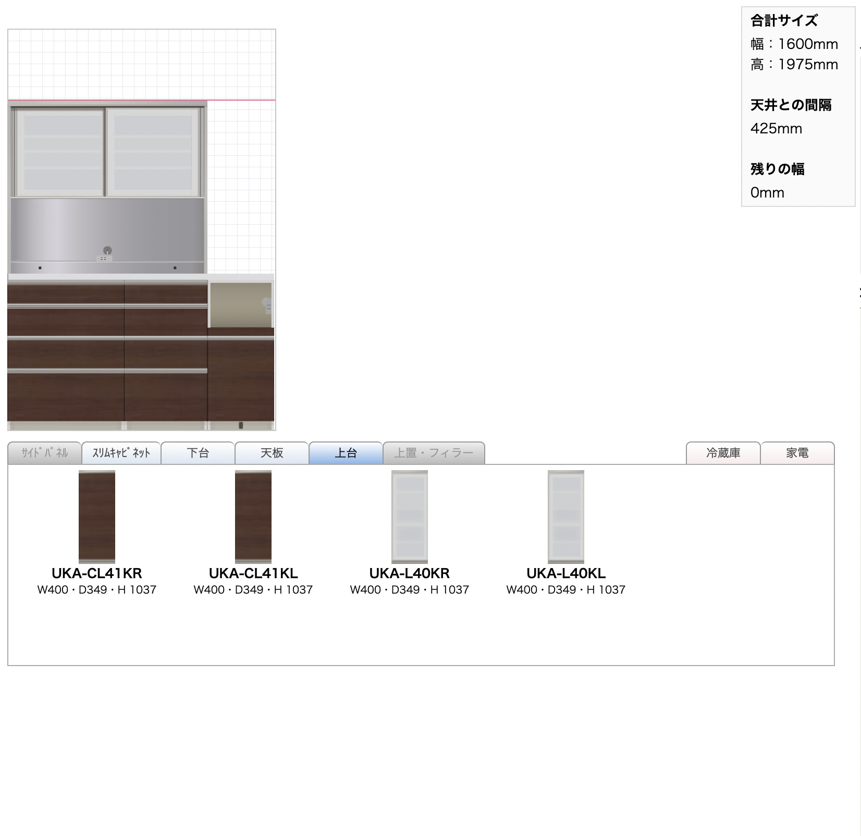
Task: Choose the UKA-L40KR glass cabinet image
Action: click(x=409, y=516)
